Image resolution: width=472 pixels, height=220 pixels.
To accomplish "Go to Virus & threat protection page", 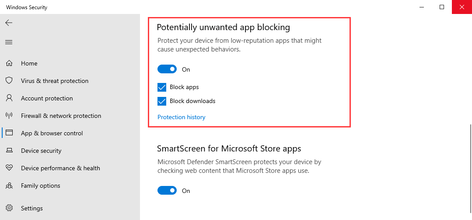I will [x=55, y=81].
